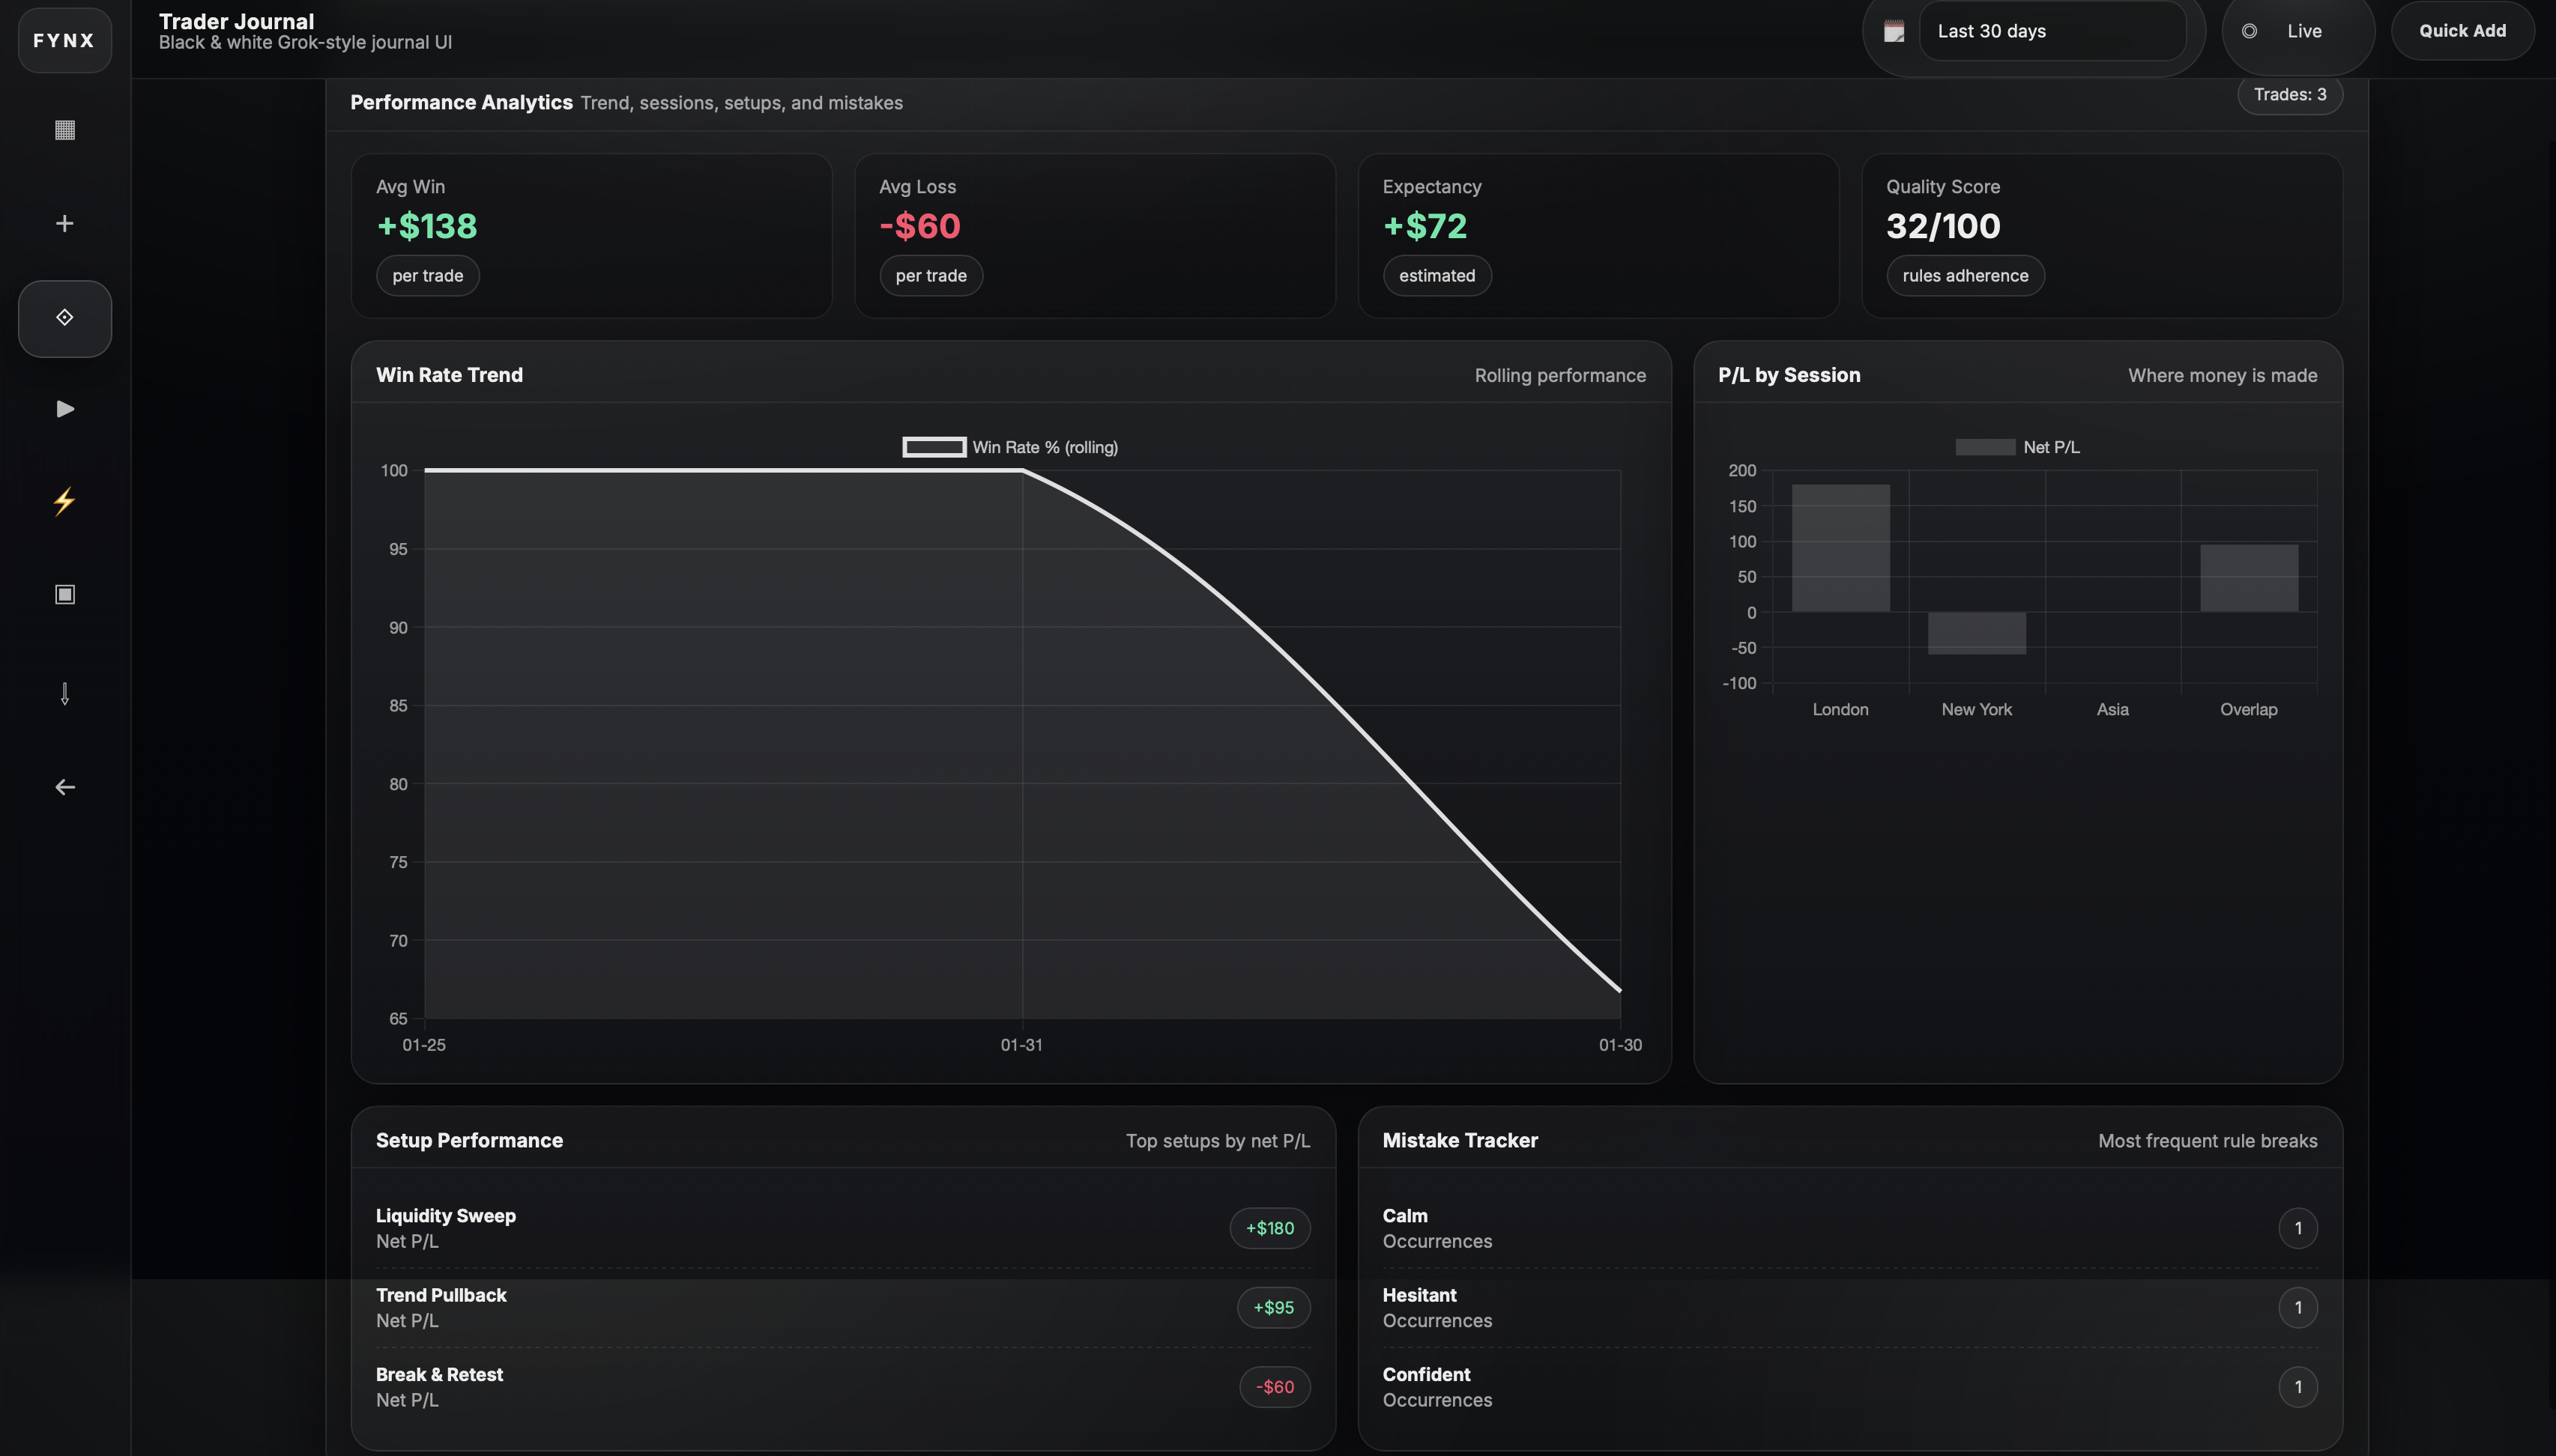Click the calendar icon beside date range
Screen dimensions: 2556x1456
(1894, 31)
